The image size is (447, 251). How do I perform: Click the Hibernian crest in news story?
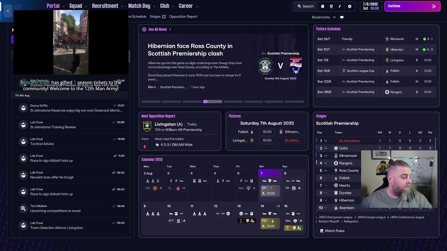pos(265,66)
